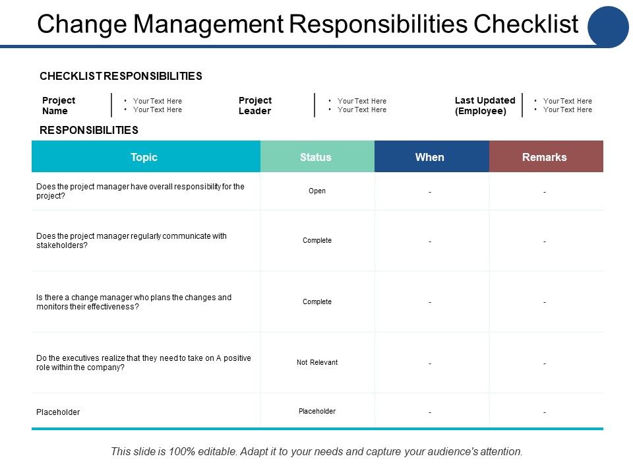Screen dimensions: 633x475
Task: Click the Complete status for stakeholders row
Action: pyautogui.click(x=317, y=240)
